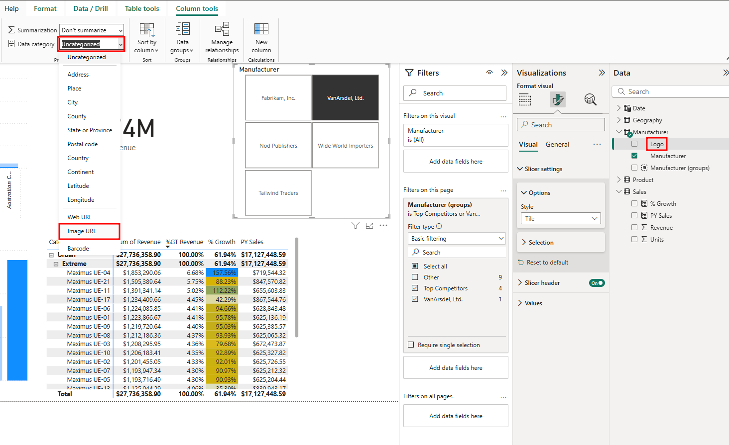The height and width of the screenshot is (445, 729).
Task: Check the Manufacturer (groups) field checkbox
Action: (x=634, y=168)
